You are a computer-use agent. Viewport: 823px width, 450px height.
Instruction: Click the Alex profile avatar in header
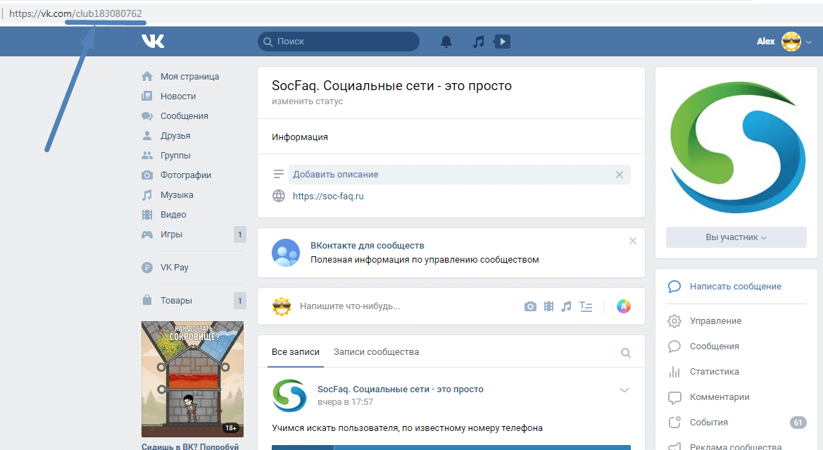tap(791, 42)
